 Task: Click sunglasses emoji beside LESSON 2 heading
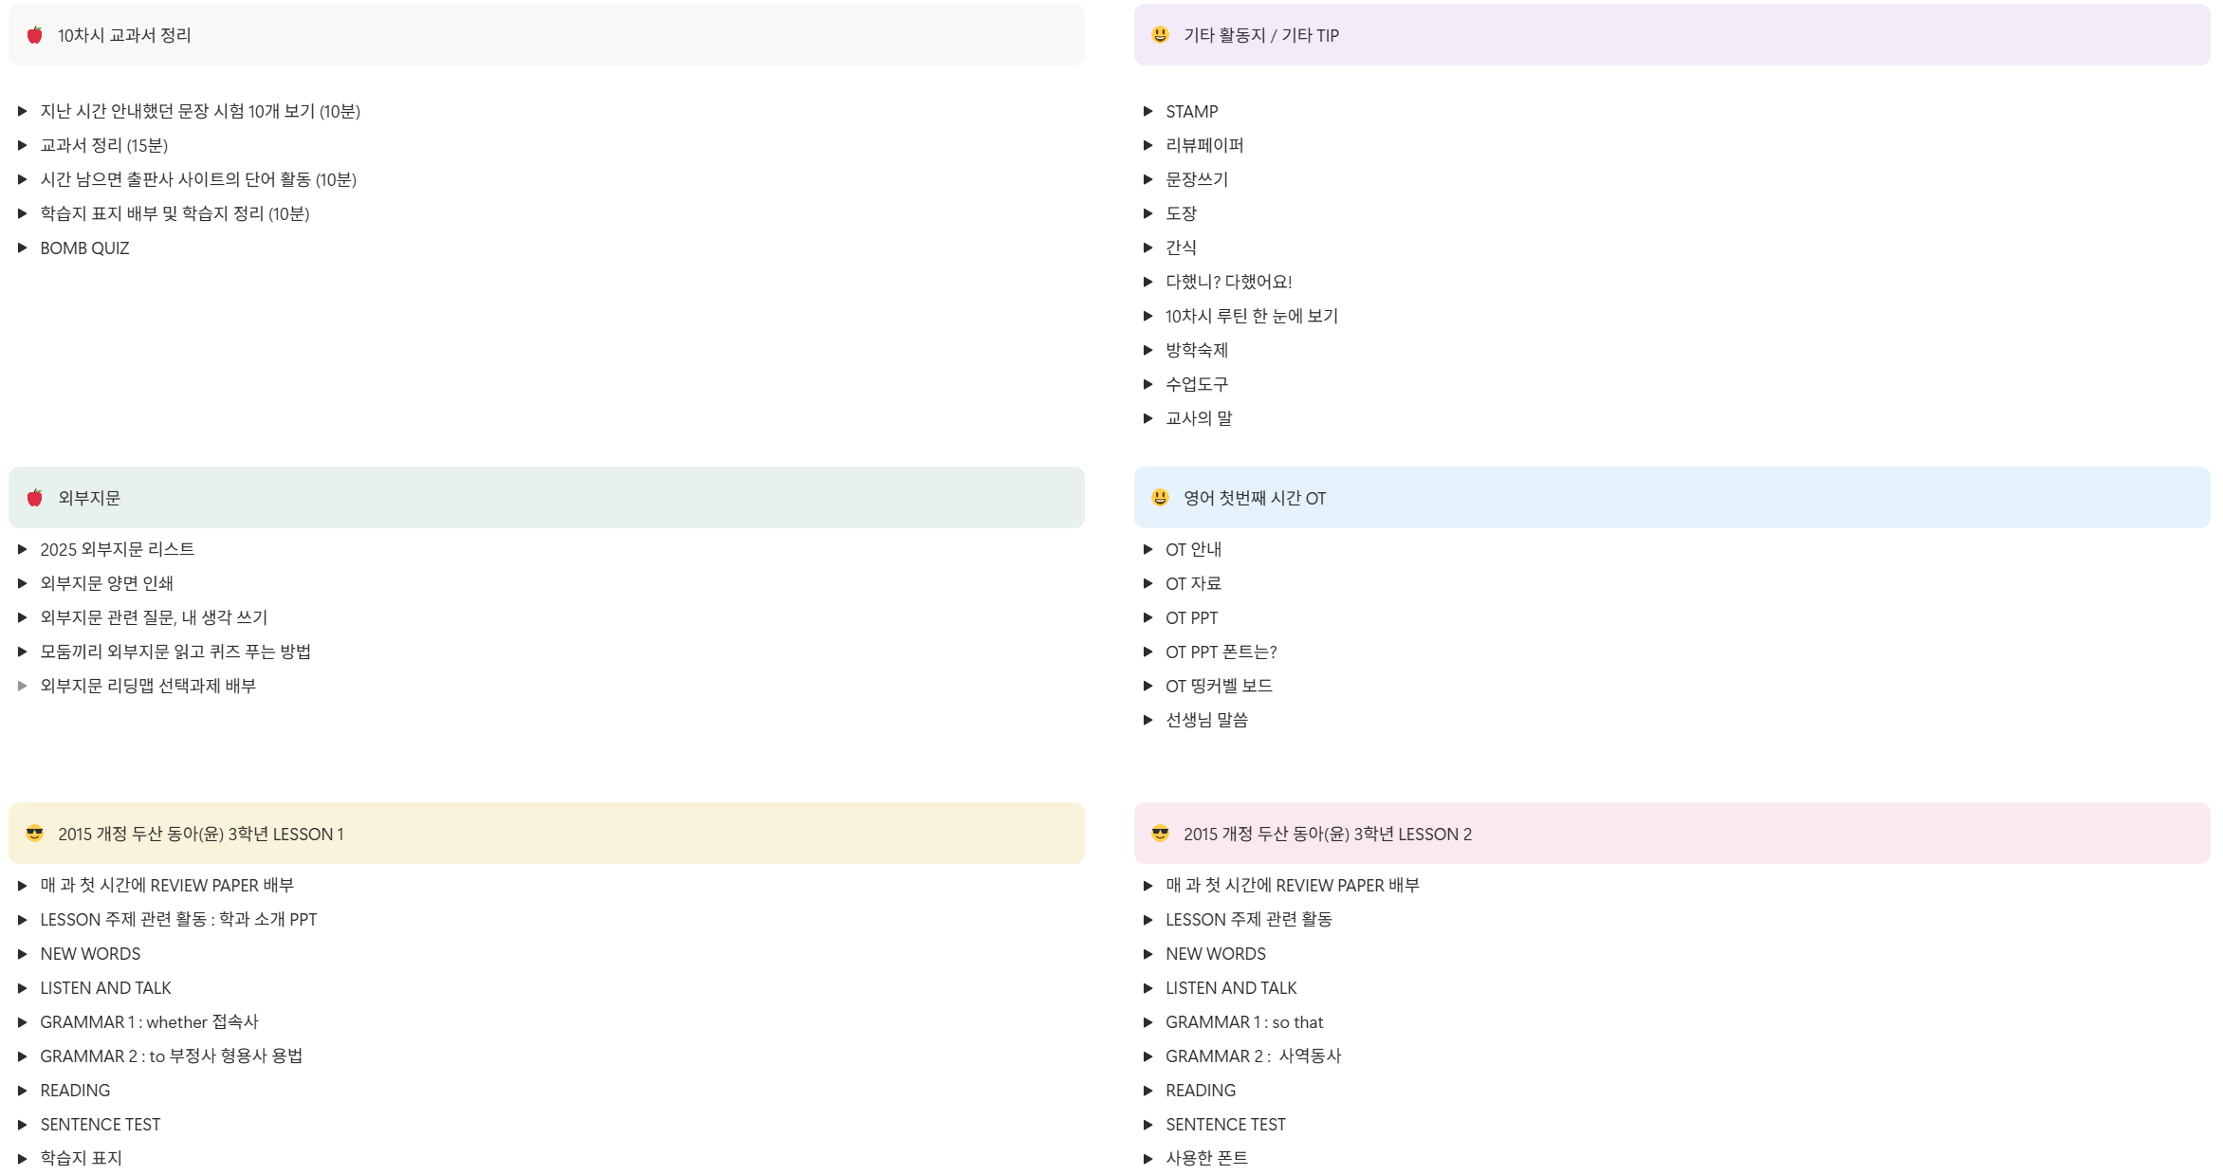point(1160,834)
